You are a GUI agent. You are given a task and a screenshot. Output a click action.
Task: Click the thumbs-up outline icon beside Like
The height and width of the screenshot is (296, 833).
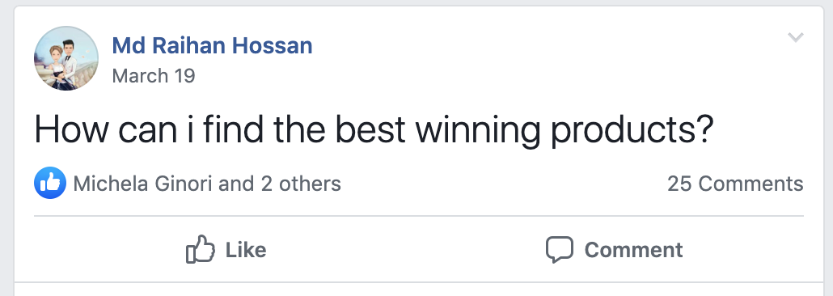coord(201,249)
